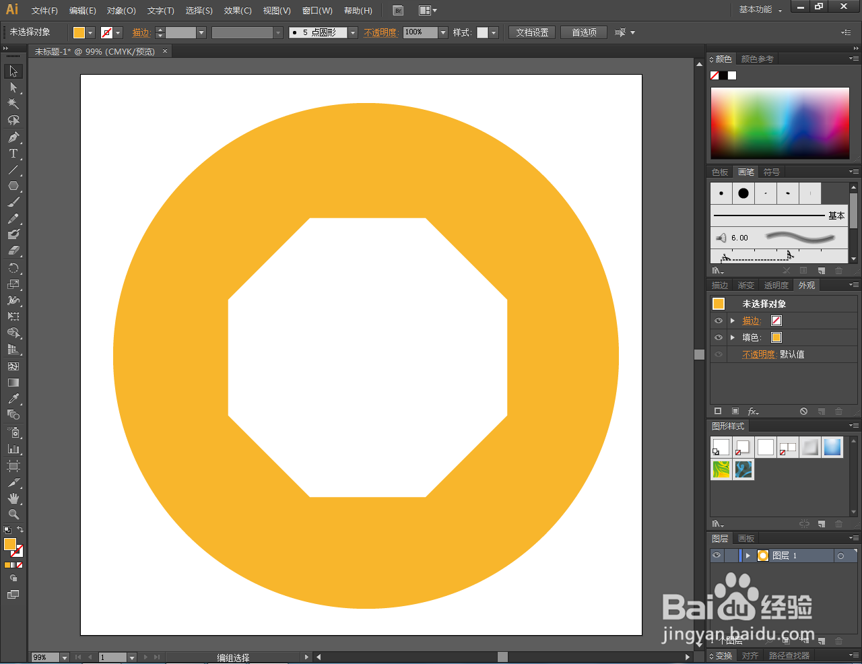Image resolution: width=862 pixels, height=664 pixels.
Task: Select the Lasso tool
Action: [13, 121]
